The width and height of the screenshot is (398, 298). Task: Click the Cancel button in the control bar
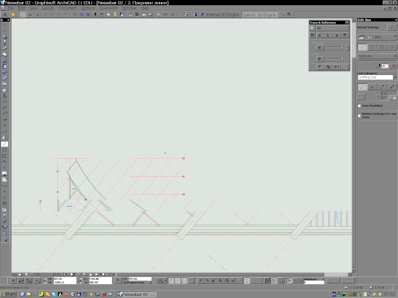pos(348,280)
